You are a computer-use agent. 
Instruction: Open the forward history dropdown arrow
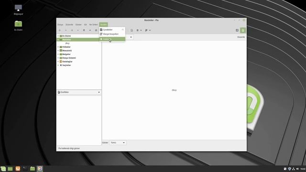pyautogui.click(x=78, y=30)
